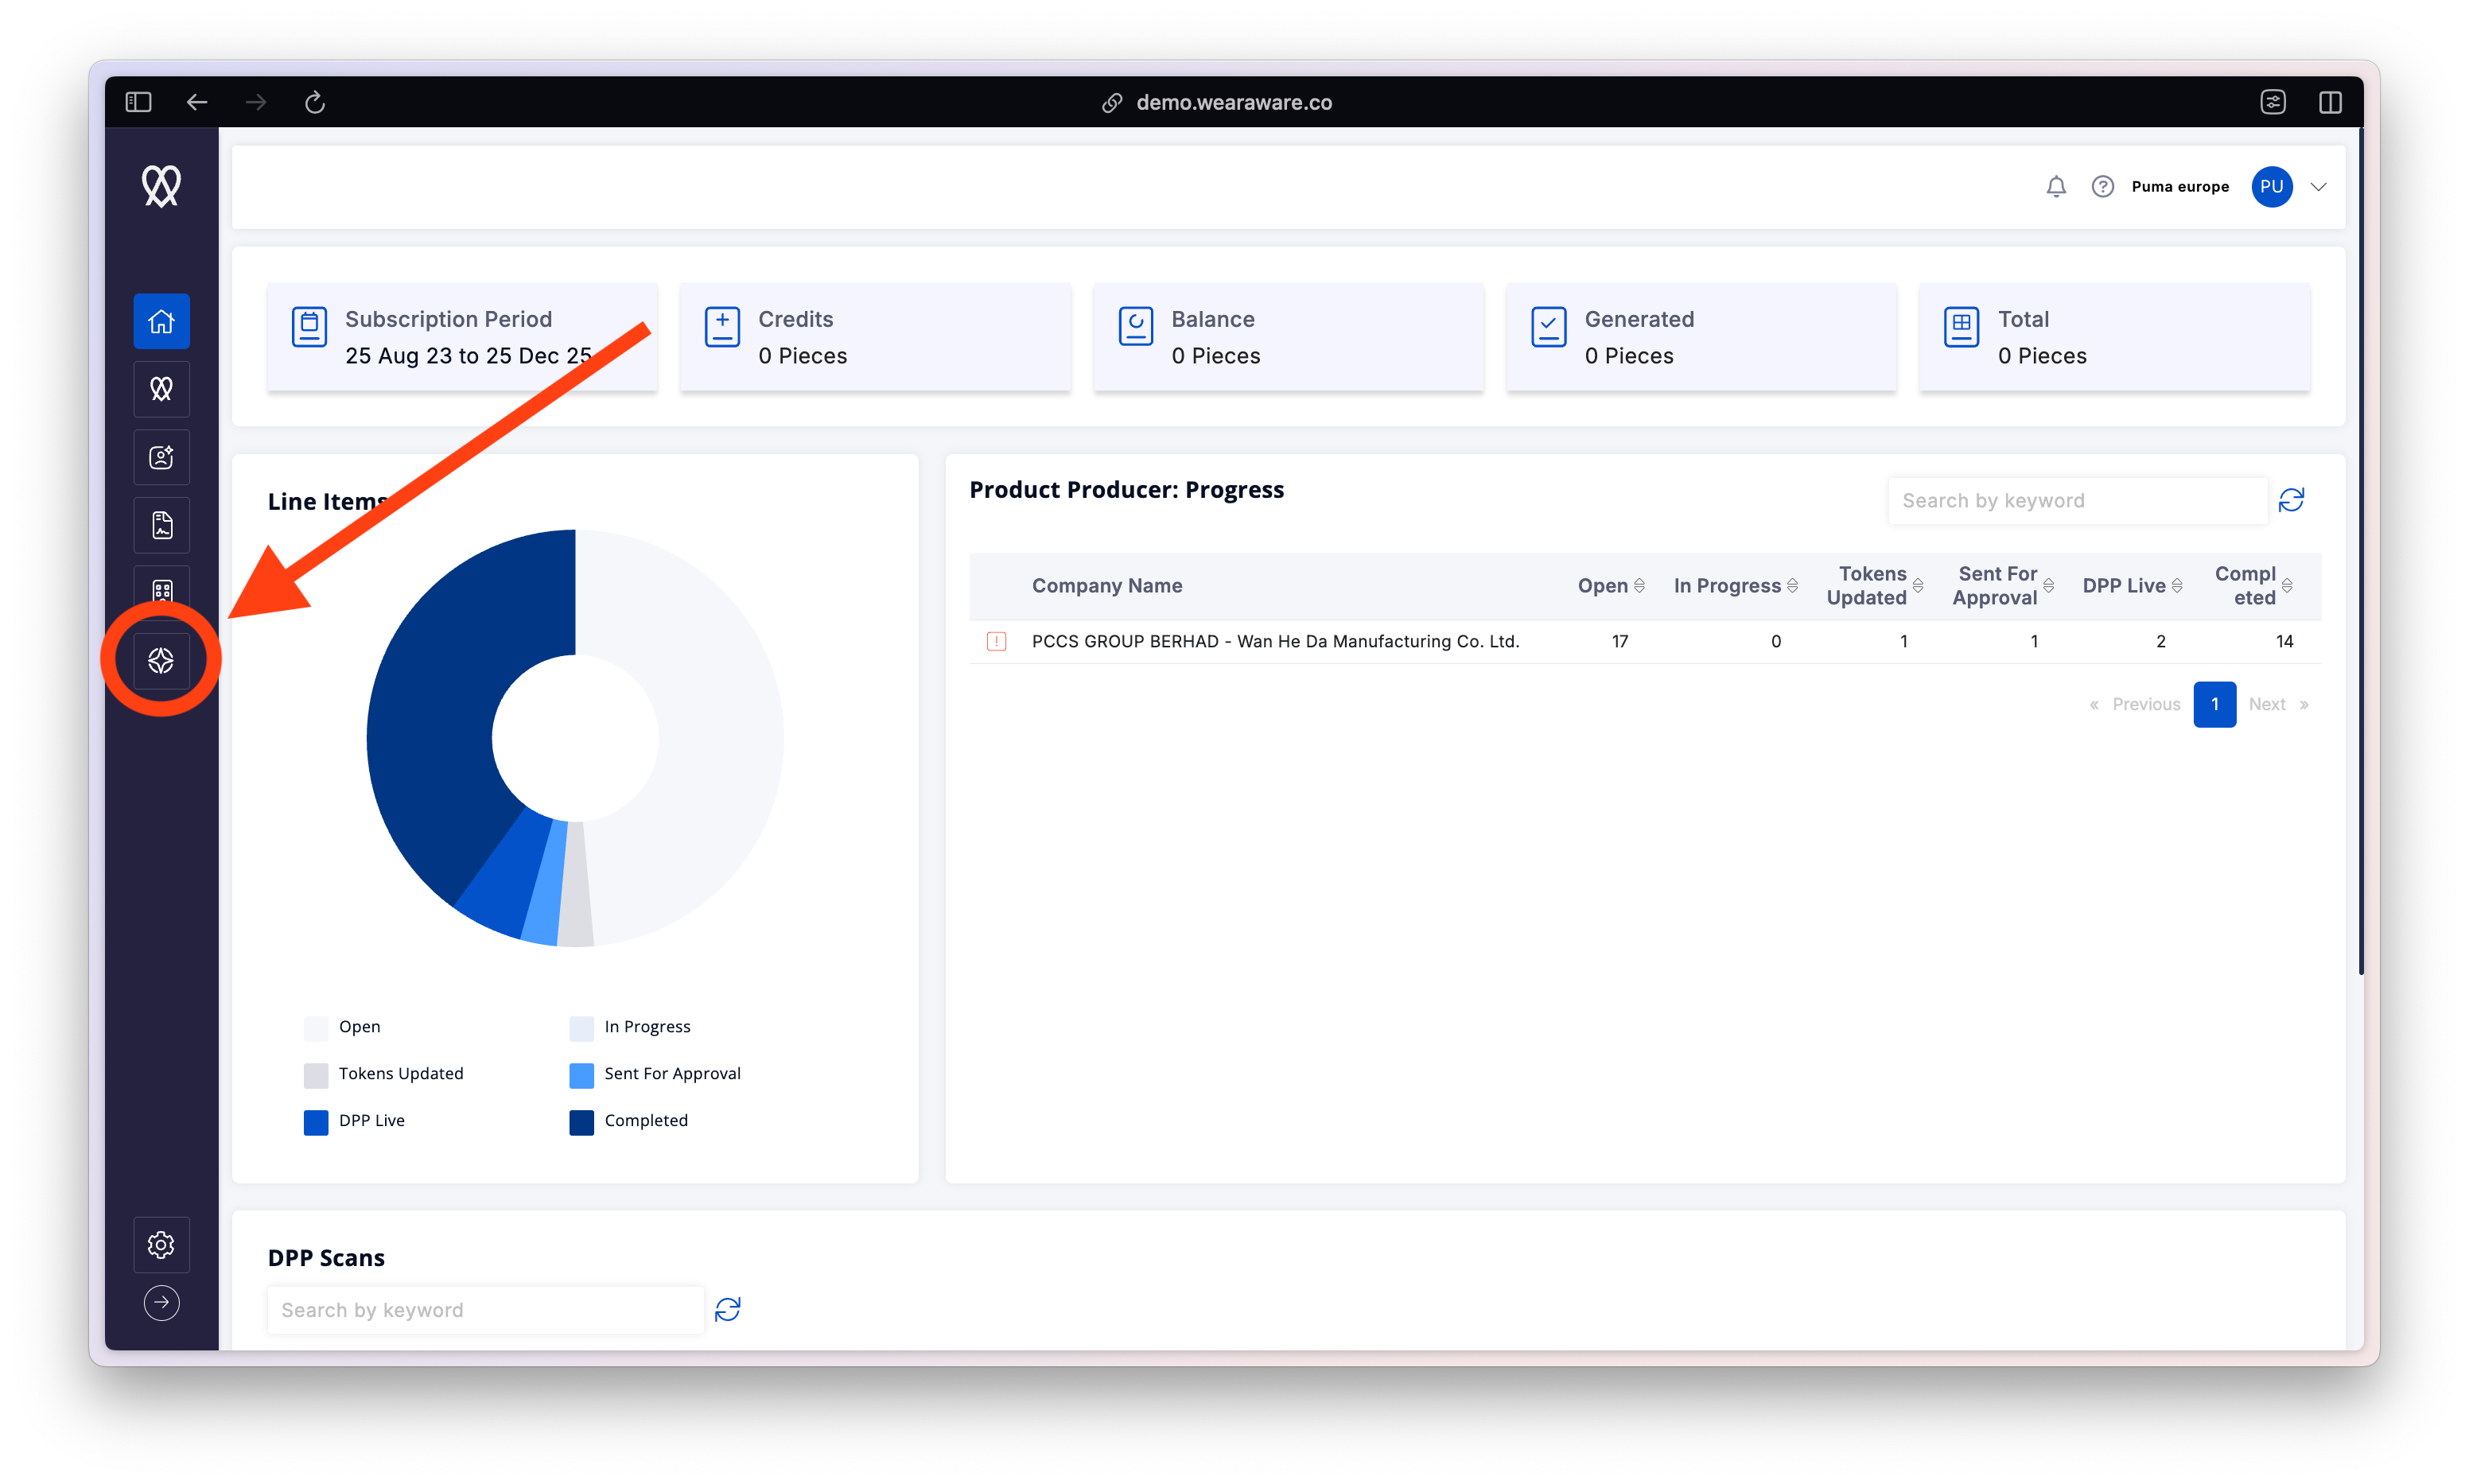The height and width of the screenshot is (1484, 2469).
Task: Click the PU profile avatar
Action: (2271, 187)
